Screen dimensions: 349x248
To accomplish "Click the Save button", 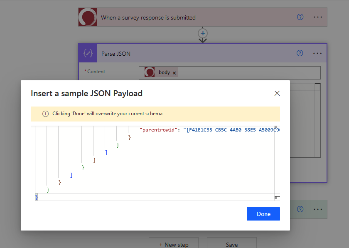I will click(x=231, y=245).
